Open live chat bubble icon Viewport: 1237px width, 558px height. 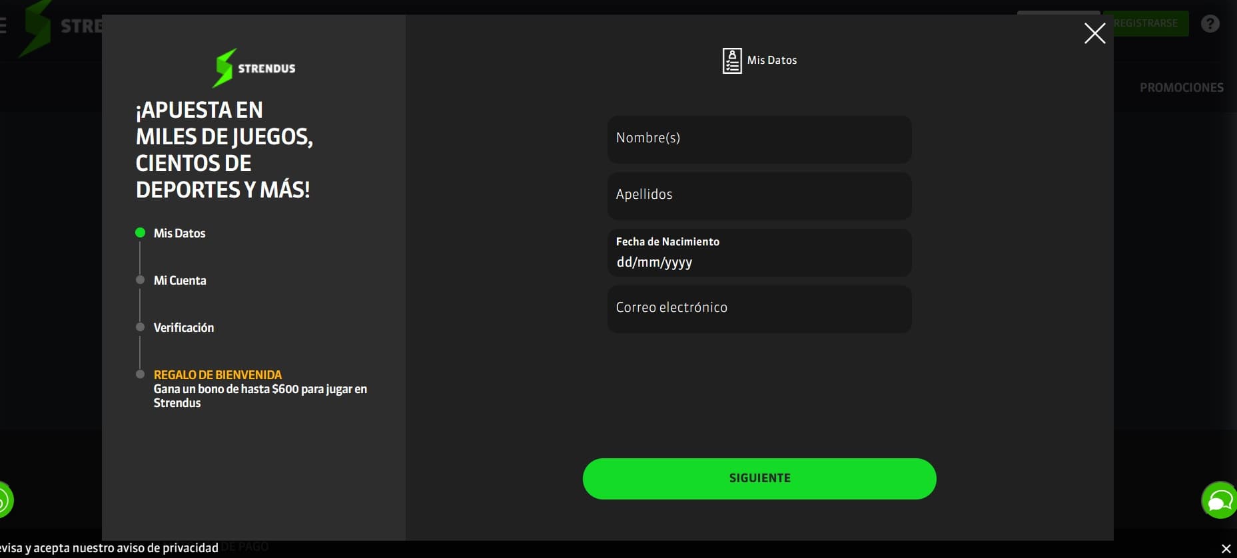pos(1220,500)
